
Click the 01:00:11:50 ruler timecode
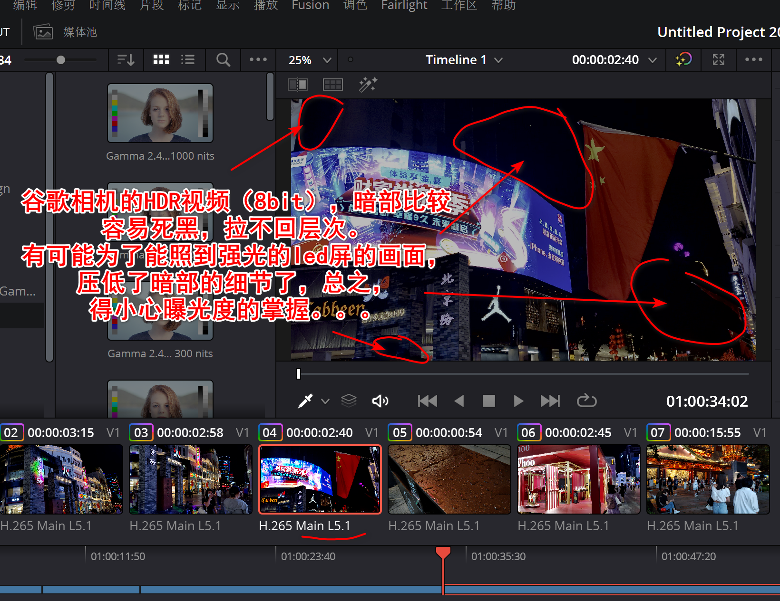tap(118, 556)
